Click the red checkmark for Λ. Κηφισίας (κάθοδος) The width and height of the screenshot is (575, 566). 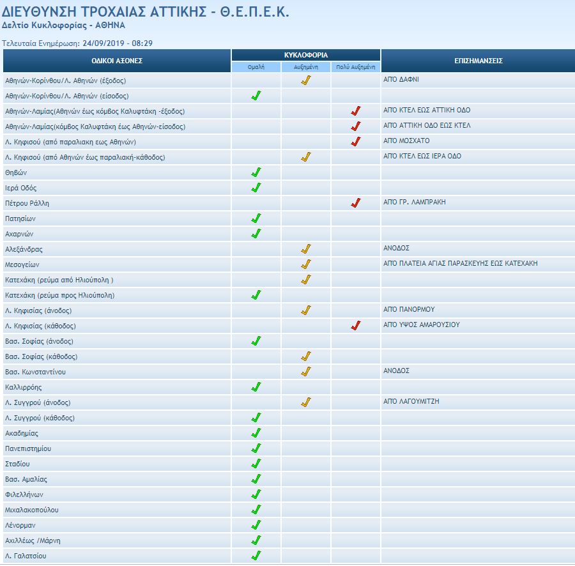[356, 326]
